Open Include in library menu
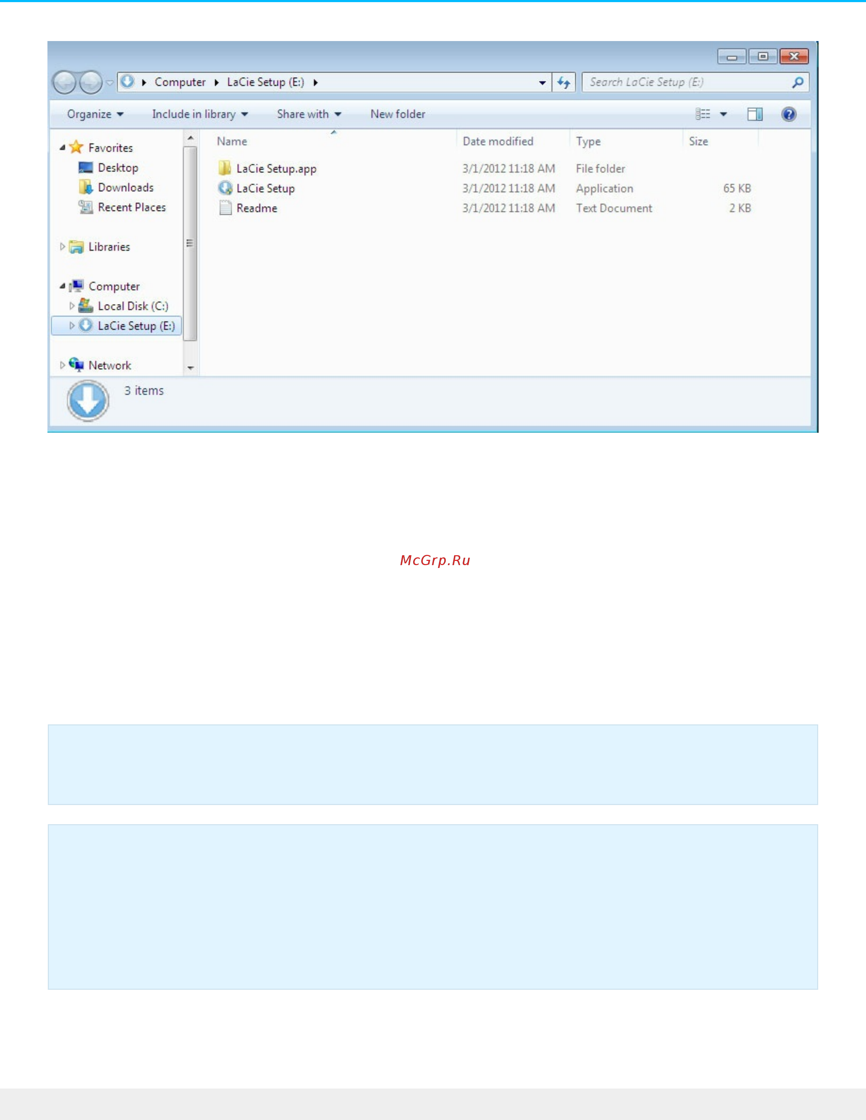The image size is (866, 1120). point(200,114)
